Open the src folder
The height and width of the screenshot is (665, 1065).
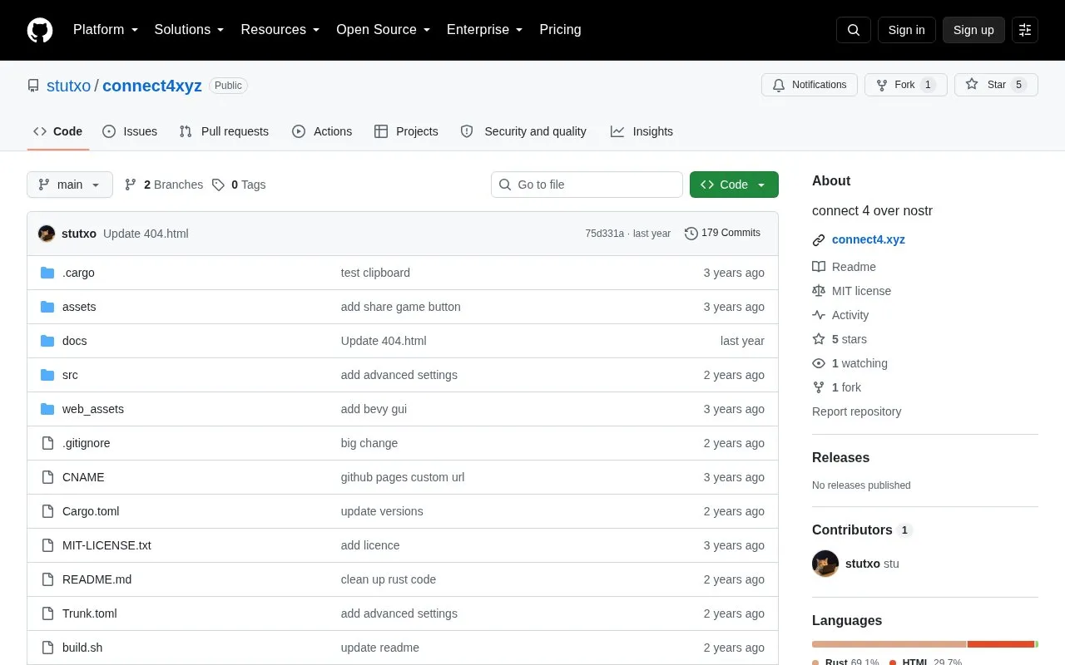(x=70, y=375)
